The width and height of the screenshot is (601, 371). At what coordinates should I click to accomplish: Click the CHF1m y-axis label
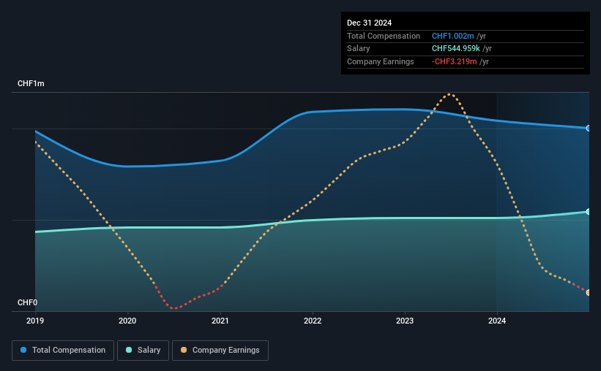click(31, 83)
